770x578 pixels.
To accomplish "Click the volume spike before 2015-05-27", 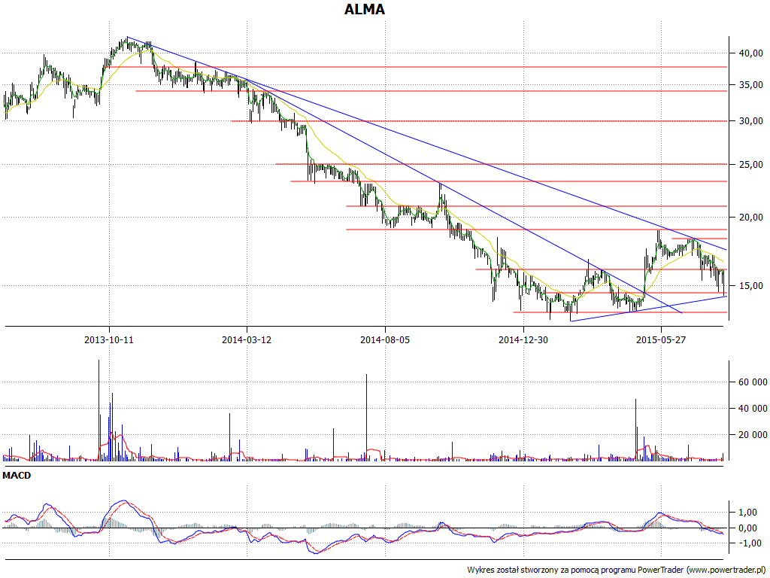I will click(635, 430).
